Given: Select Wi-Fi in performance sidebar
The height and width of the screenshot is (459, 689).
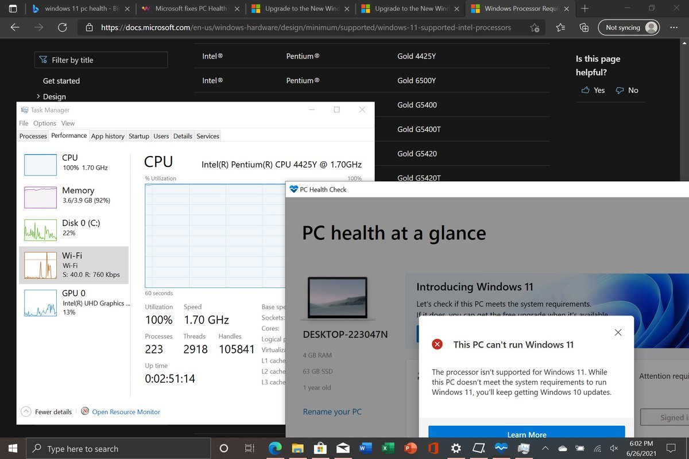Looking at the screenshot, I should 73,265.
